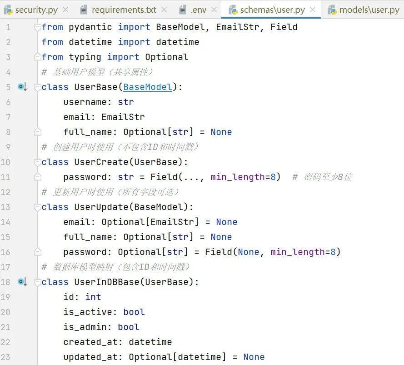Collapse the UserInDBBase class body
The height and width of the screenshot is (365, 404).
37,282
